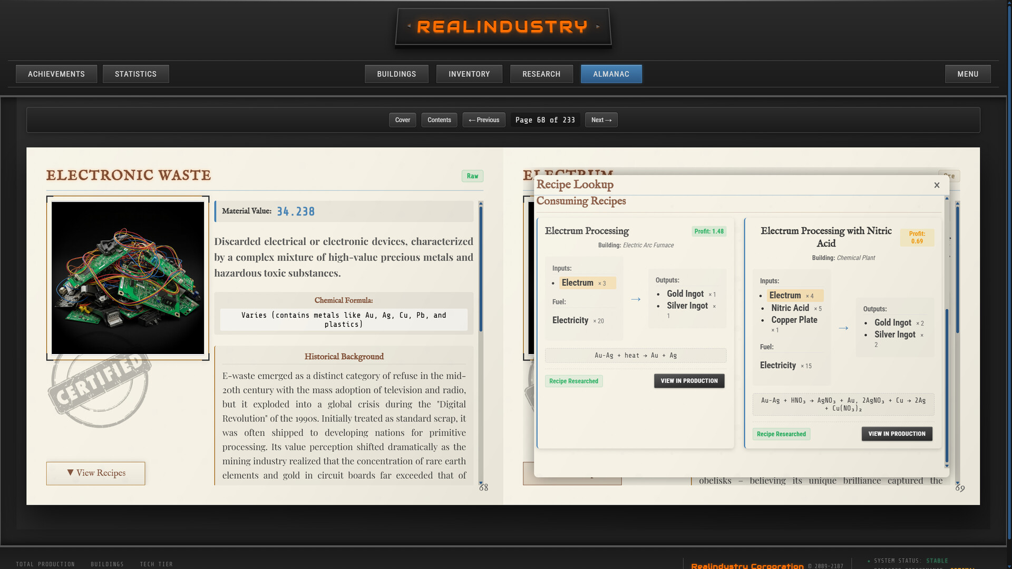
Task: View Electrum Processing in production
Action: click(689, 380)
